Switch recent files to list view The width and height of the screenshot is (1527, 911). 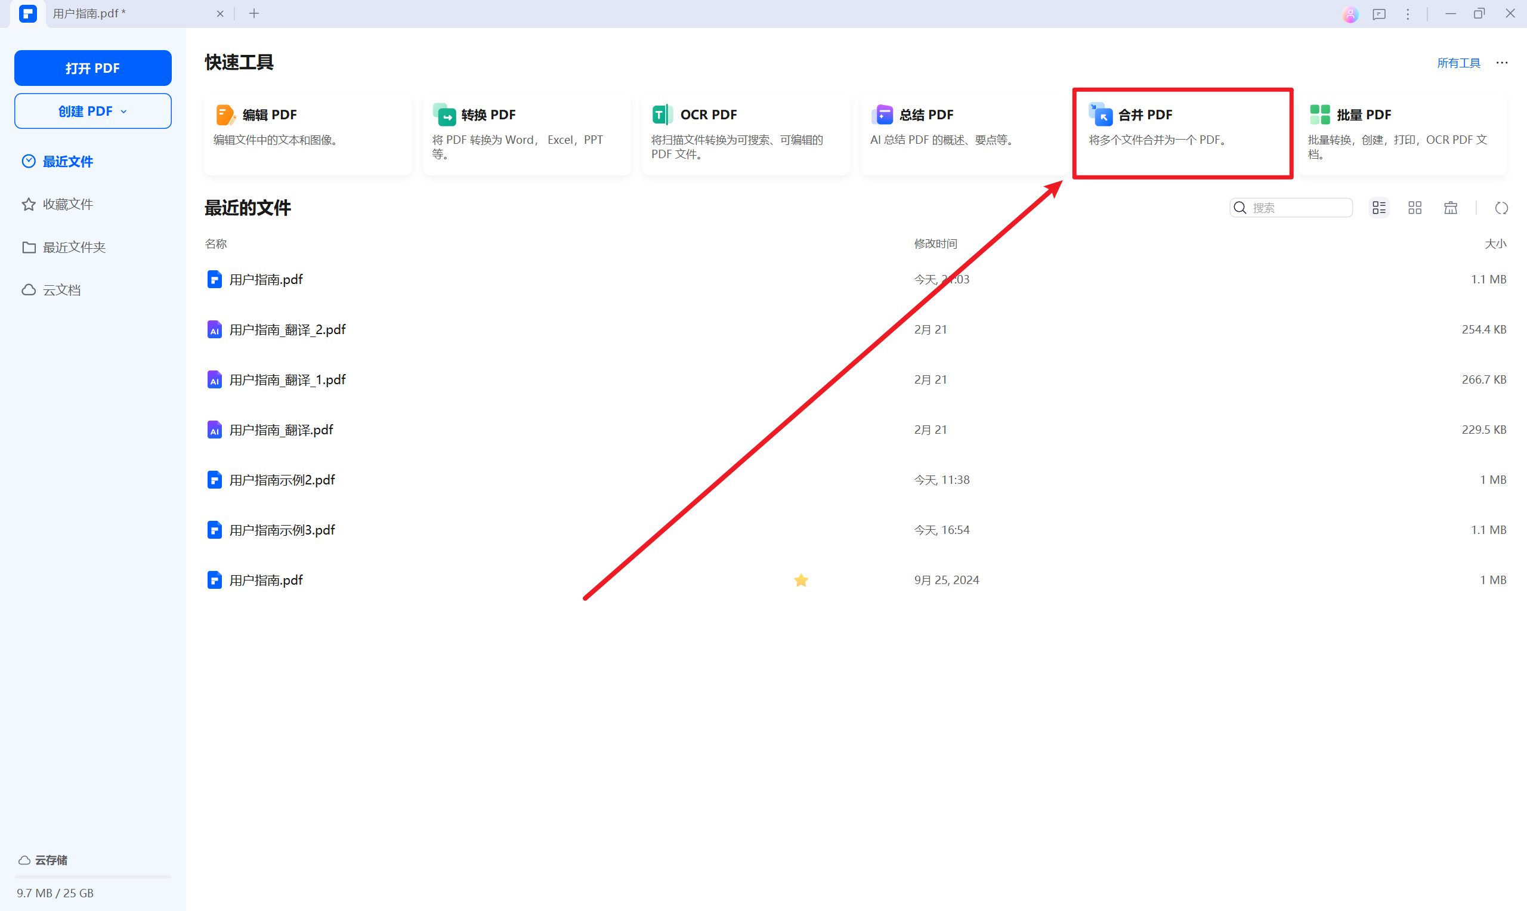pyautogui.click(x=1379, y=208)
